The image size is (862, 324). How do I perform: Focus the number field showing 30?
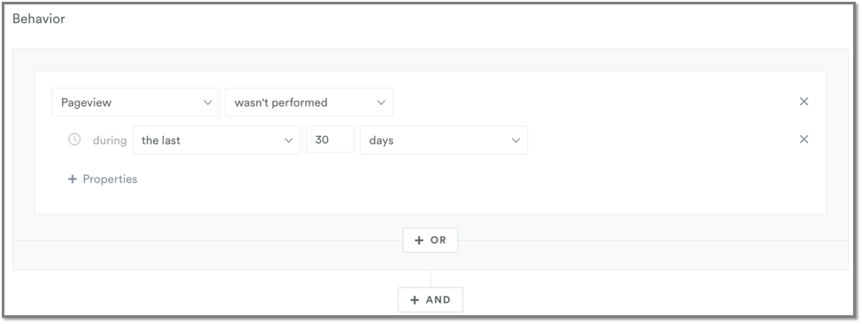tap(330, 139)
